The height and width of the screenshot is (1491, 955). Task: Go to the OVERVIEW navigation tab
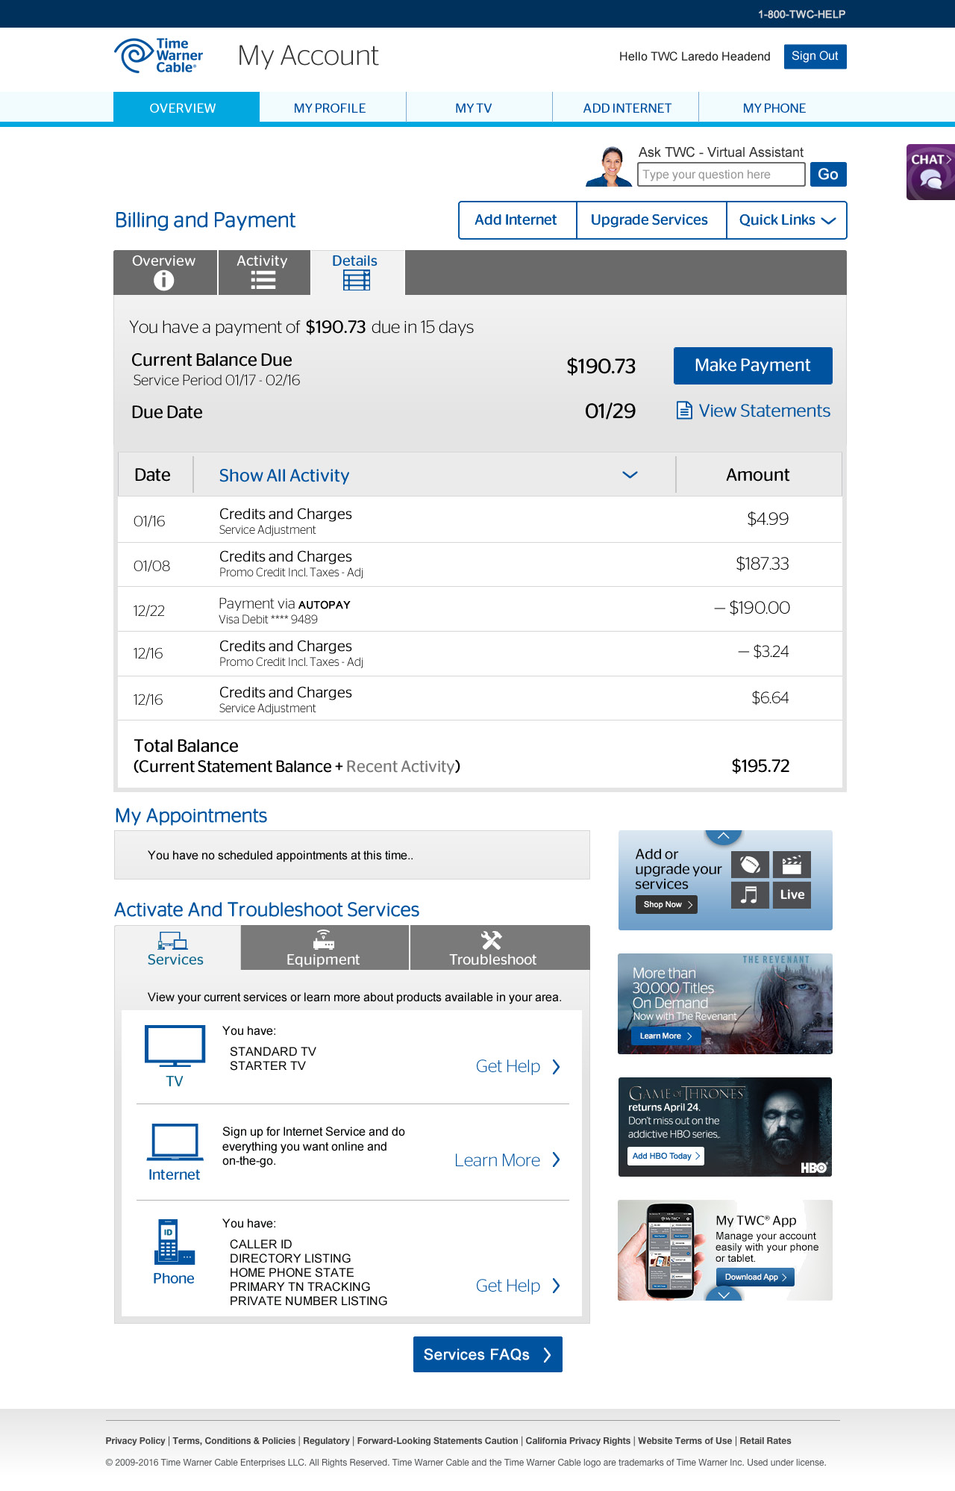click(187, 108)
